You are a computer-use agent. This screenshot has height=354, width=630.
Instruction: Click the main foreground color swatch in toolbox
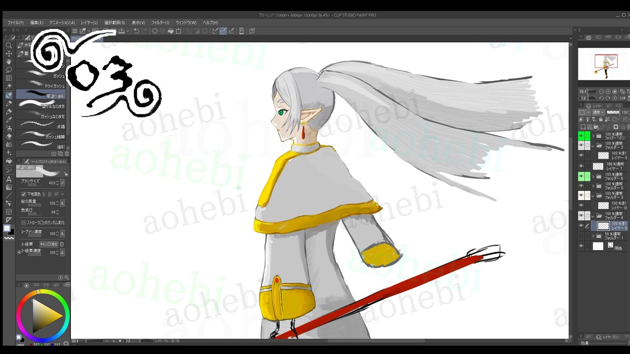7,228
